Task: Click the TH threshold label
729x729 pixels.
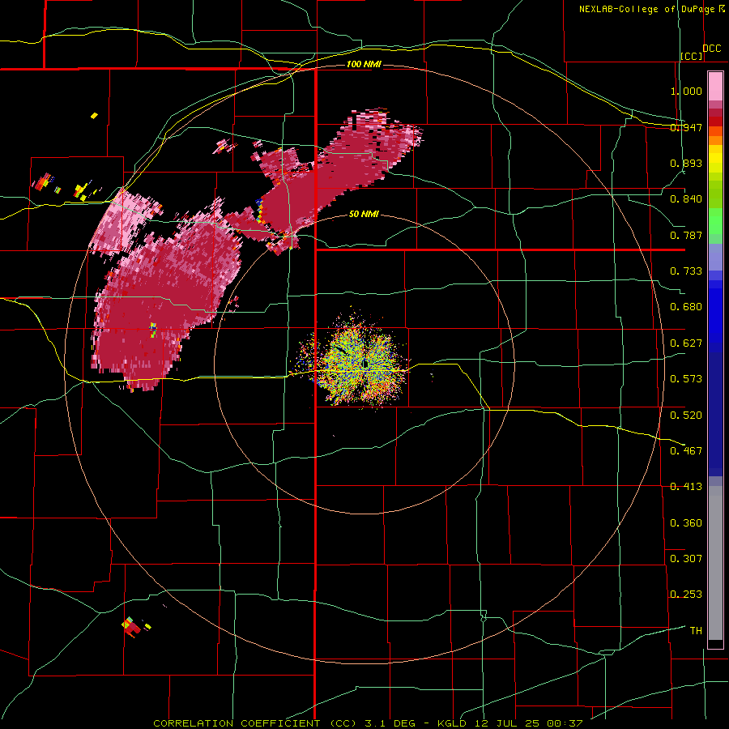Action: click(696, 631)
